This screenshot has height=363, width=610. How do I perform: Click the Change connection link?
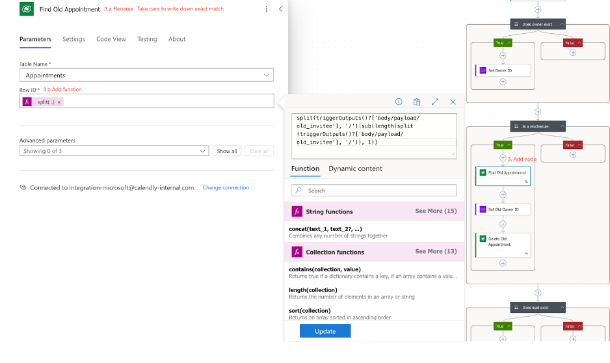click(x=226, y=187)
